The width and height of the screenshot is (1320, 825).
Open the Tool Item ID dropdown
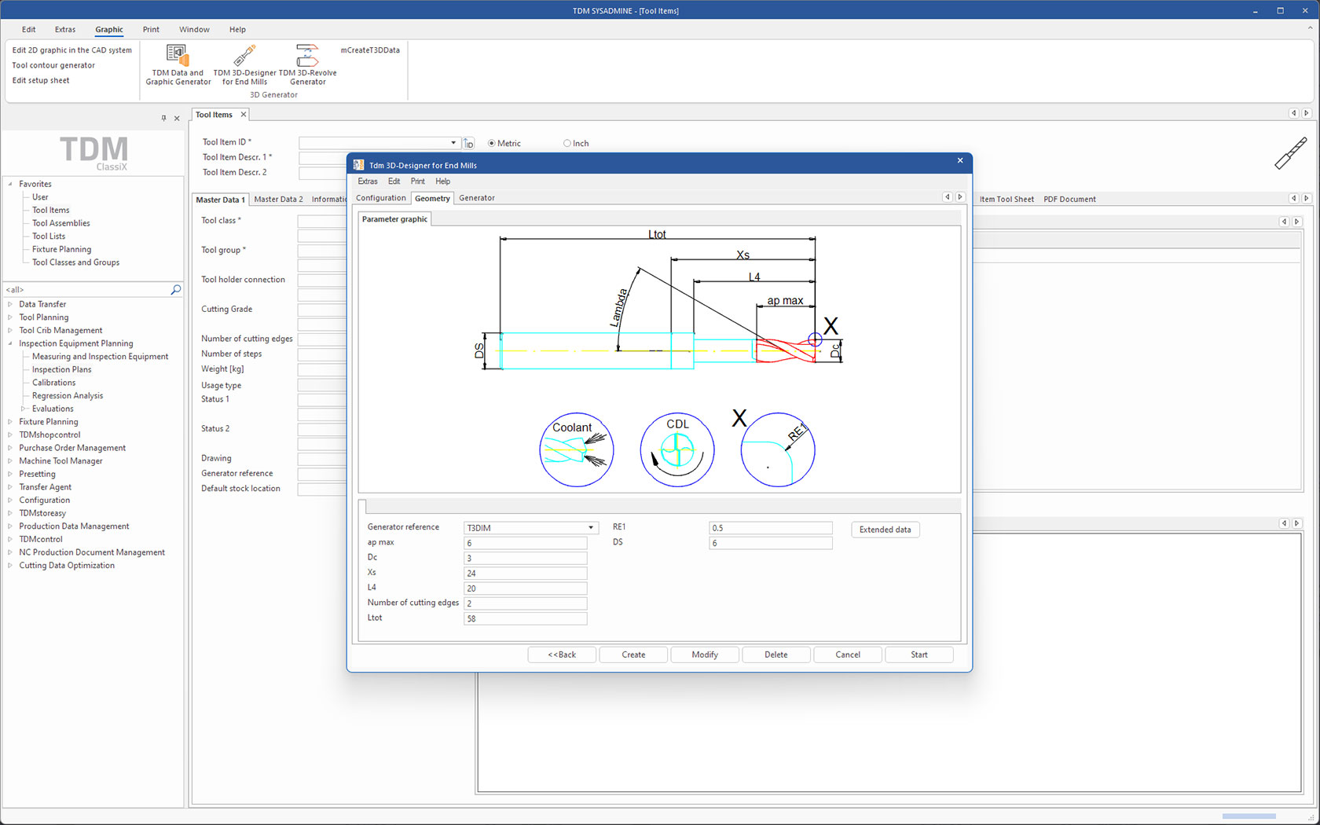[x=453, y=143]
